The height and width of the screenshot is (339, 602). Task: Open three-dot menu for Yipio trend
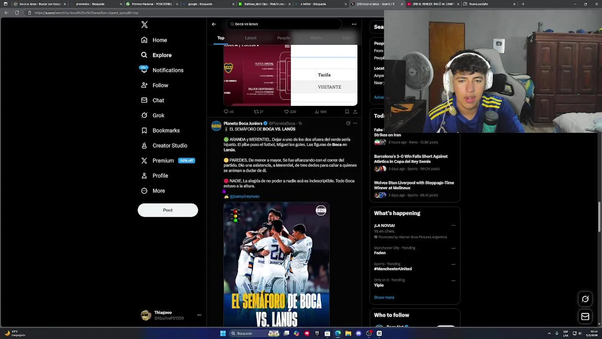pyautogui.click(x=453, y=280)
